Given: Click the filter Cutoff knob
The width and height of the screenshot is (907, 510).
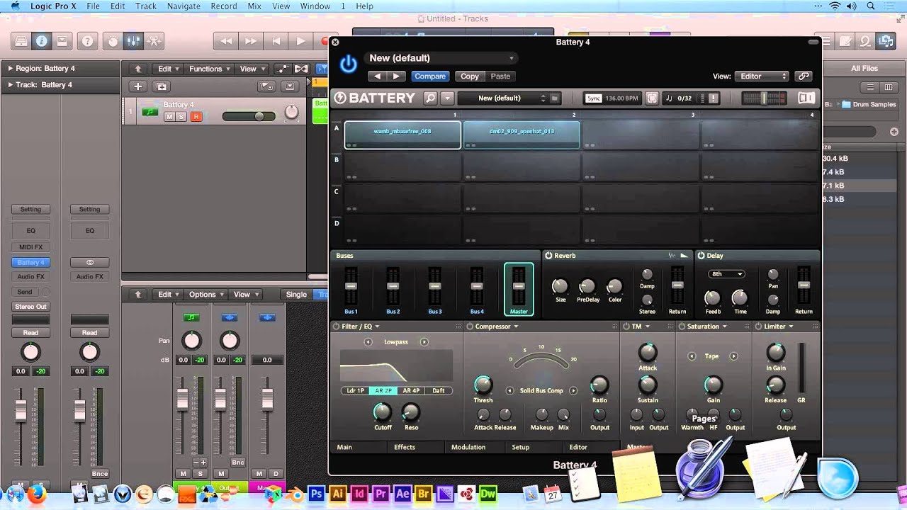Looking at the screenshot, I should click(x=382, y=412).
